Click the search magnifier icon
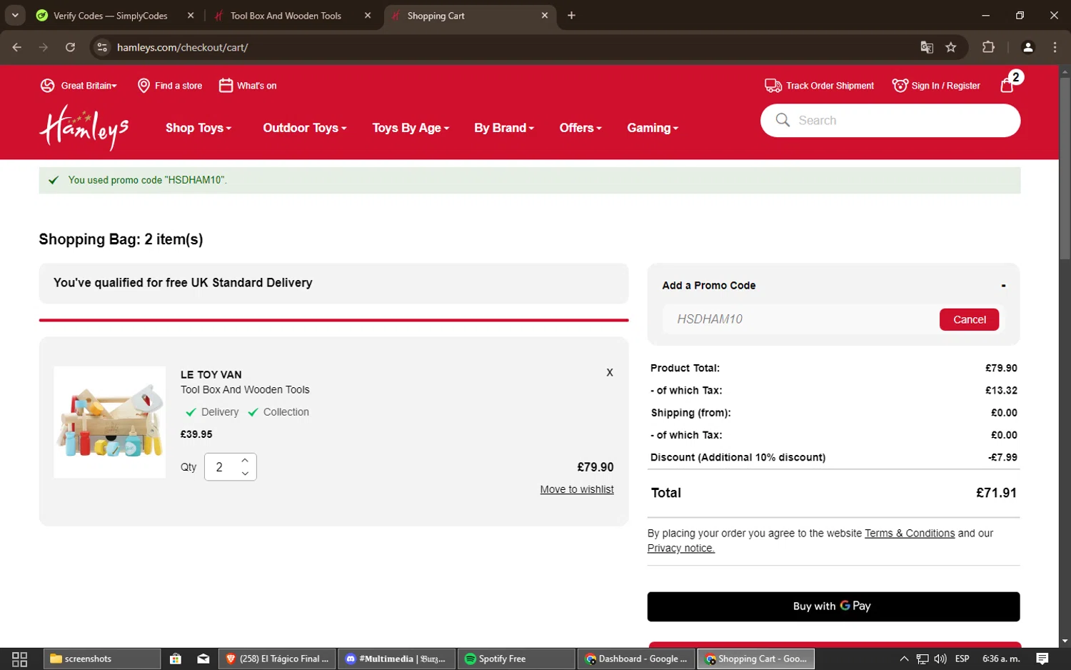The image size is (1071, 670). pos(783,120)
